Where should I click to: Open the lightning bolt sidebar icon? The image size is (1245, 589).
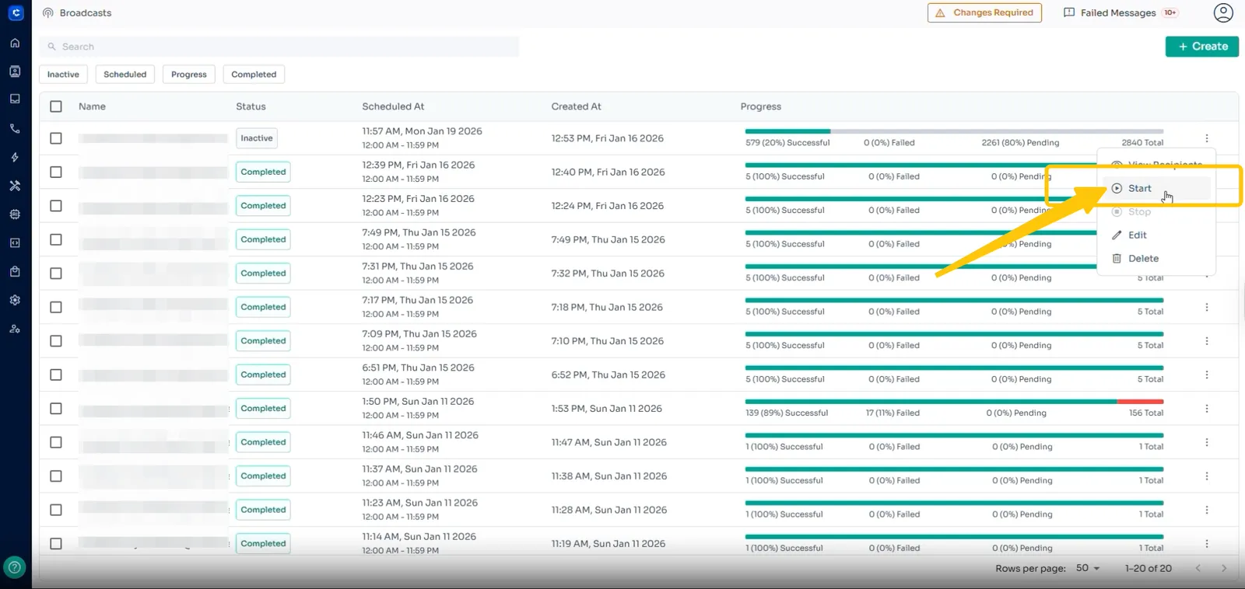click(15, 158)
